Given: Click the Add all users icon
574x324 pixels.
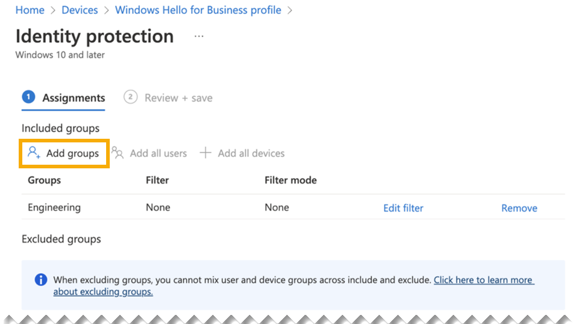Looking at the screenshot, I should [118, 153].
